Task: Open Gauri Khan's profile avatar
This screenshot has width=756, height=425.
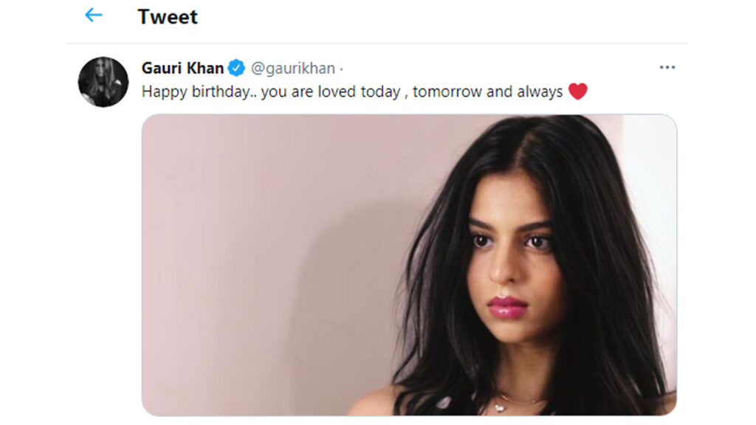Action: [103, 82]
